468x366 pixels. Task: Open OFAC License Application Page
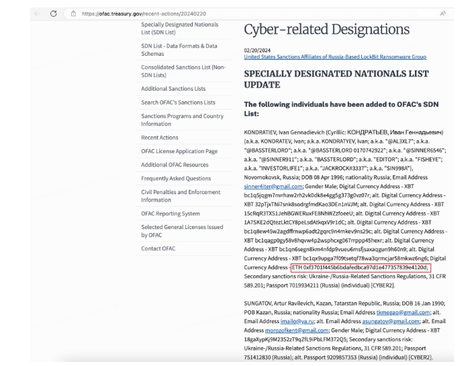click(x=179, y=151)
